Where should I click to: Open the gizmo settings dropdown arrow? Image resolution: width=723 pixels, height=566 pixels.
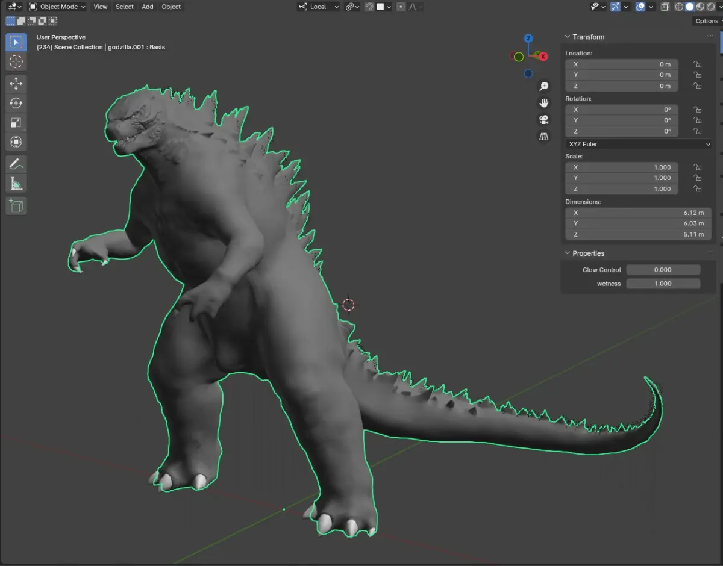click(x=626, y=7)
